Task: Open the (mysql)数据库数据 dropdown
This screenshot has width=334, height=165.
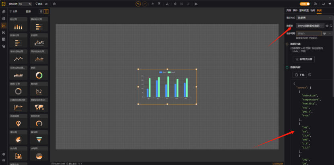Action: pyautogui.click(x=310, y=26)
